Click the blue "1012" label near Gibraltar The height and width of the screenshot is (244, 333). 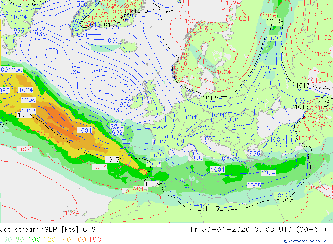pos(153,164)
